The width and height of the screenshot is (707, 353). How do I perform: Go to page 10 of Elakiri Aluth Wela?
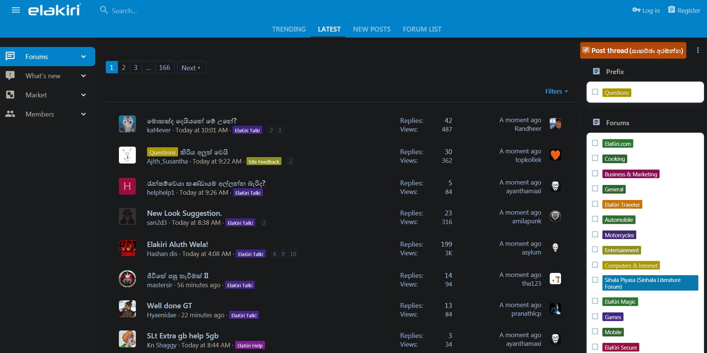pyautogui.click(x=293, y=254)
